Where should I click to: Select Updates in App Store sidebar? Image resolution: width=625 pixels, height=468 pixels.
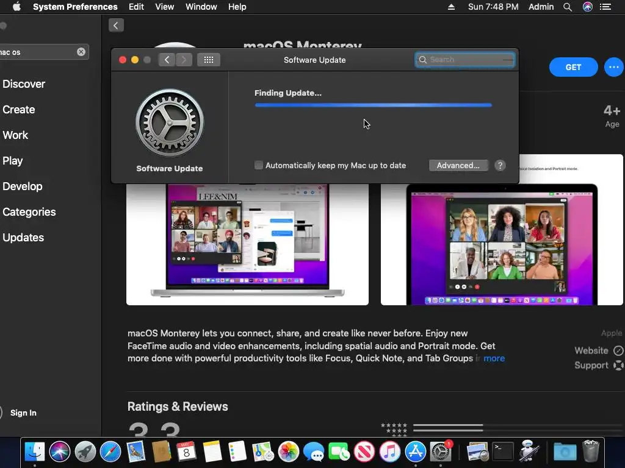pos(23,238)
